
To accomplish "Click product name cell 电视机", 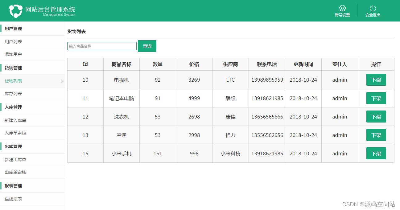I will [x=122, y=80].
